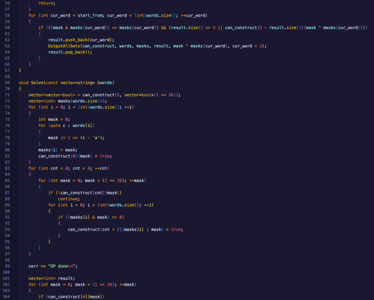
Task: Click '++cur_word' at the end of line 58
Action: pyautogui.click(x=193, y=15)
